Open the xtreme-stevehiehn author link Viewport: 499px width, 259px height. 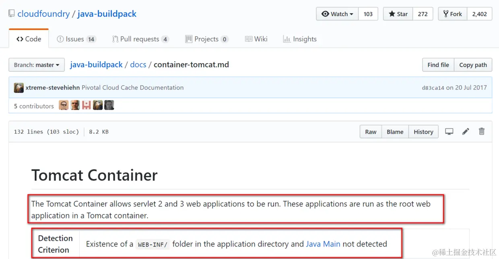pyautogui.click(x=52, y=88)
